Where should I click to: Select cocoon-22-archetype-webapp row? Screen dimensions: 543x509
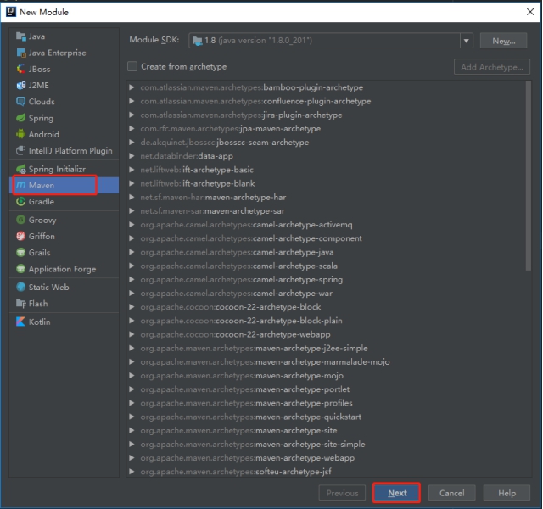326,334
